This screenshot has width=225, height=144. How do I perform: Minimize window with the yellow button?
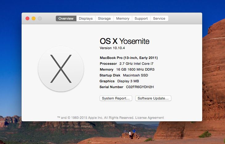click(34, 18)
